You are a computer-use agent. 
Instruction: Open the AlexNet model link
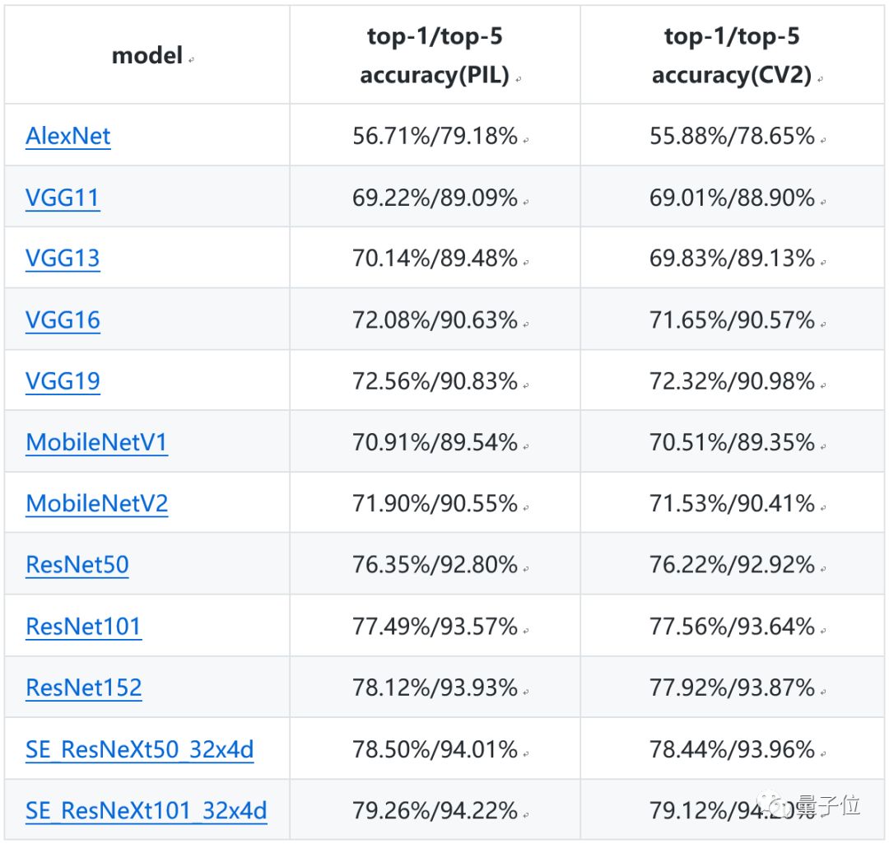tap(68, 136)
